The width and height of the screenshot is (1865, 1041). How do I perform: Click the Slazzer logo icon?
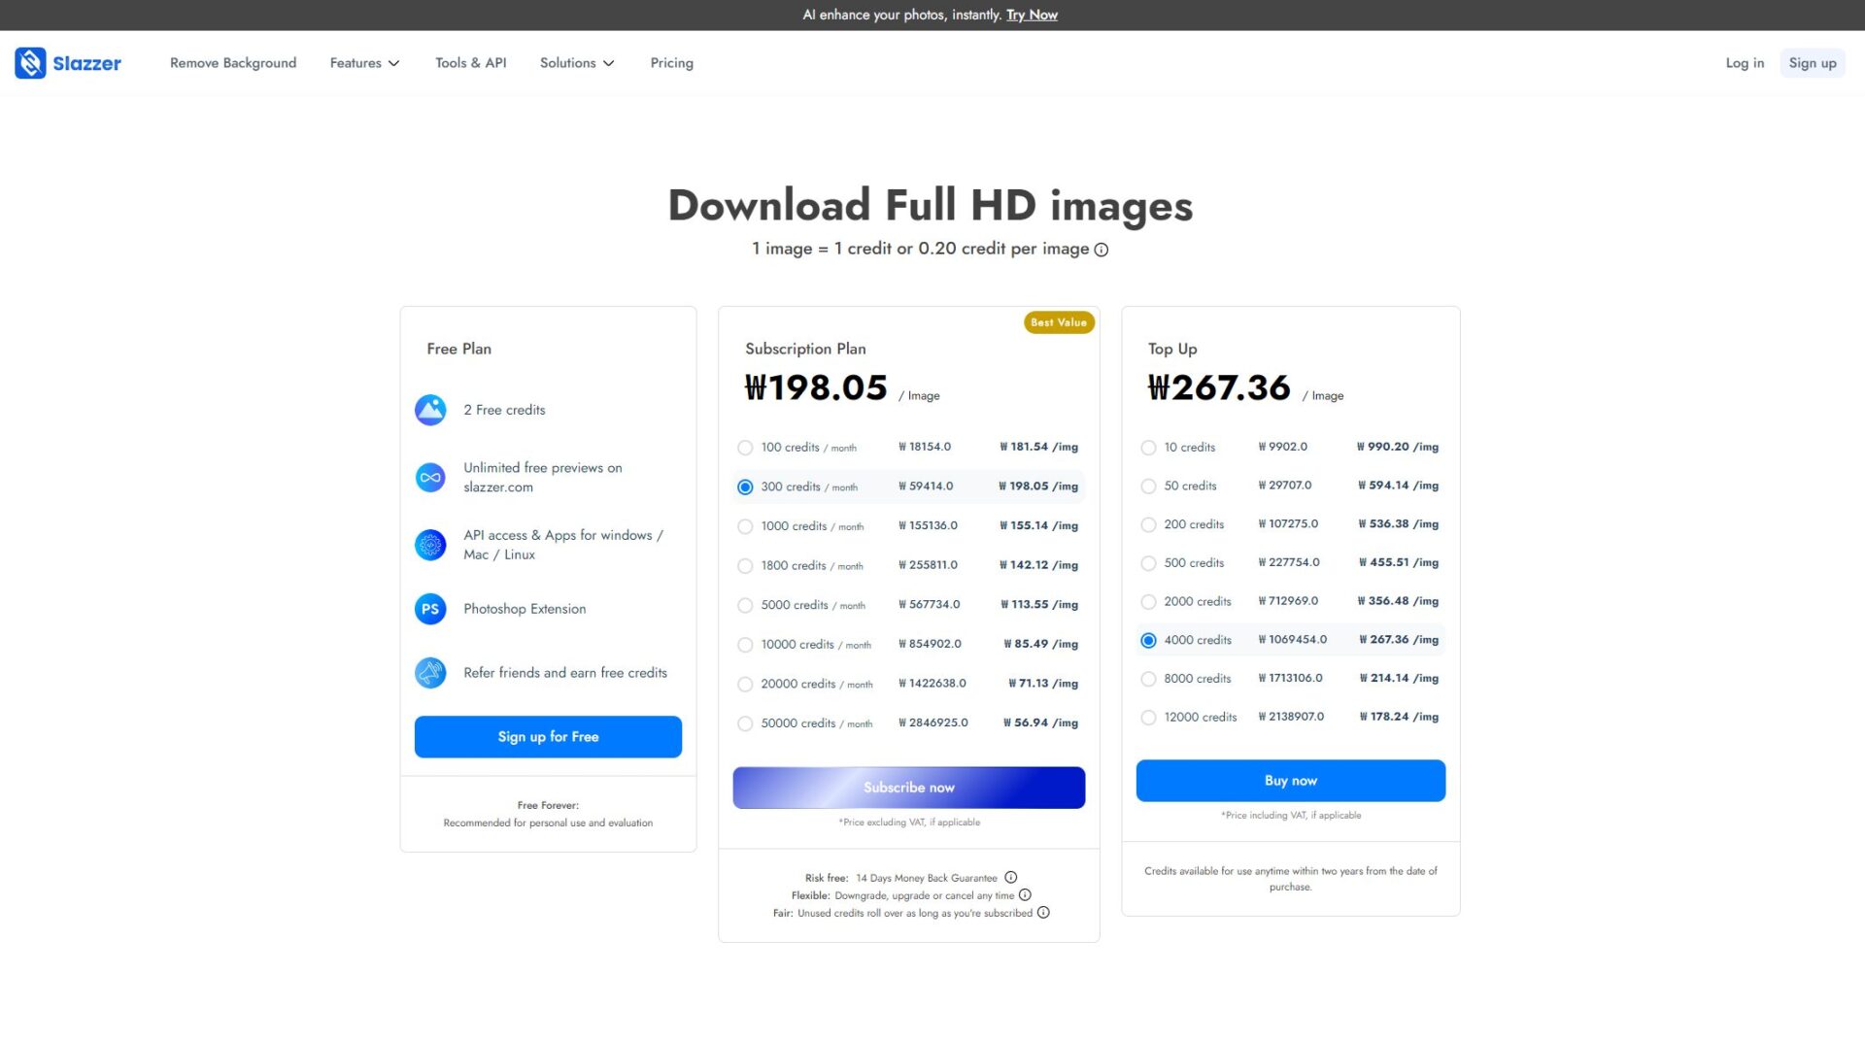click(x=30, y=63)
